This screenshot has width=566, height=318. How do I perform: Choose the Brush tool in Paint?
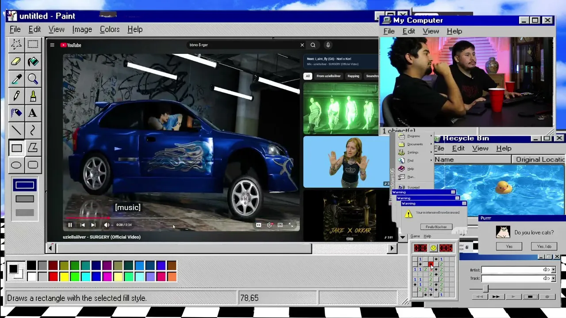click(33, 96)
